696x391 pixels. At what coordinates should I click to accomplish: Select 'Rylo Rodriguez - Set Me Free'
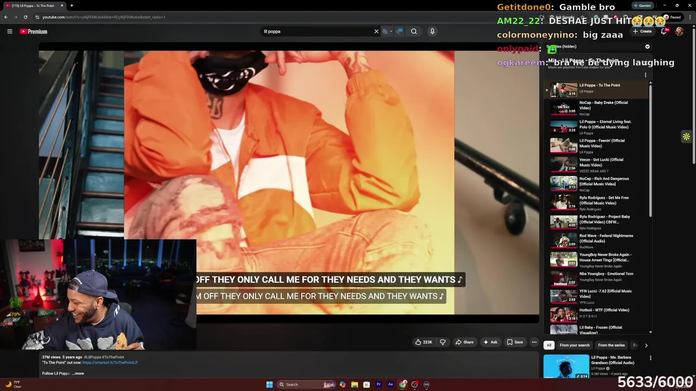point(595,203)
